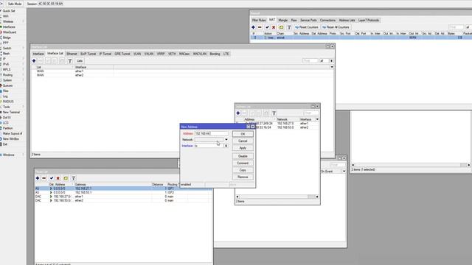Click Address field in New Address dialog
The width and height of the screenshot is (472, 265).
(x=211, y=133)
